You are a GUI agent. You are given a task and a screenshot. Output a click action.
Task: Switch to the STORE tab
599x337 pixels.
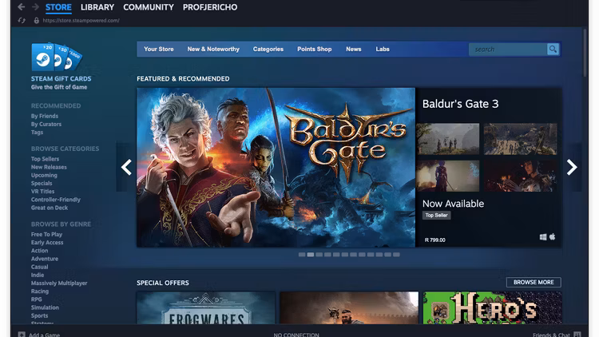click(x=58, y=7)
